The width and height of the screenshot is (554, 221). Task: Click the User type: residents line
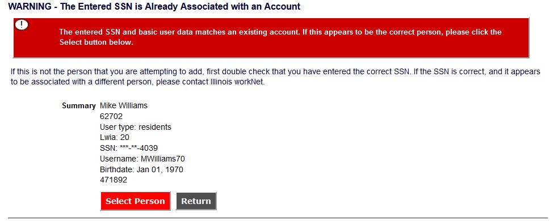pos(136,127)
